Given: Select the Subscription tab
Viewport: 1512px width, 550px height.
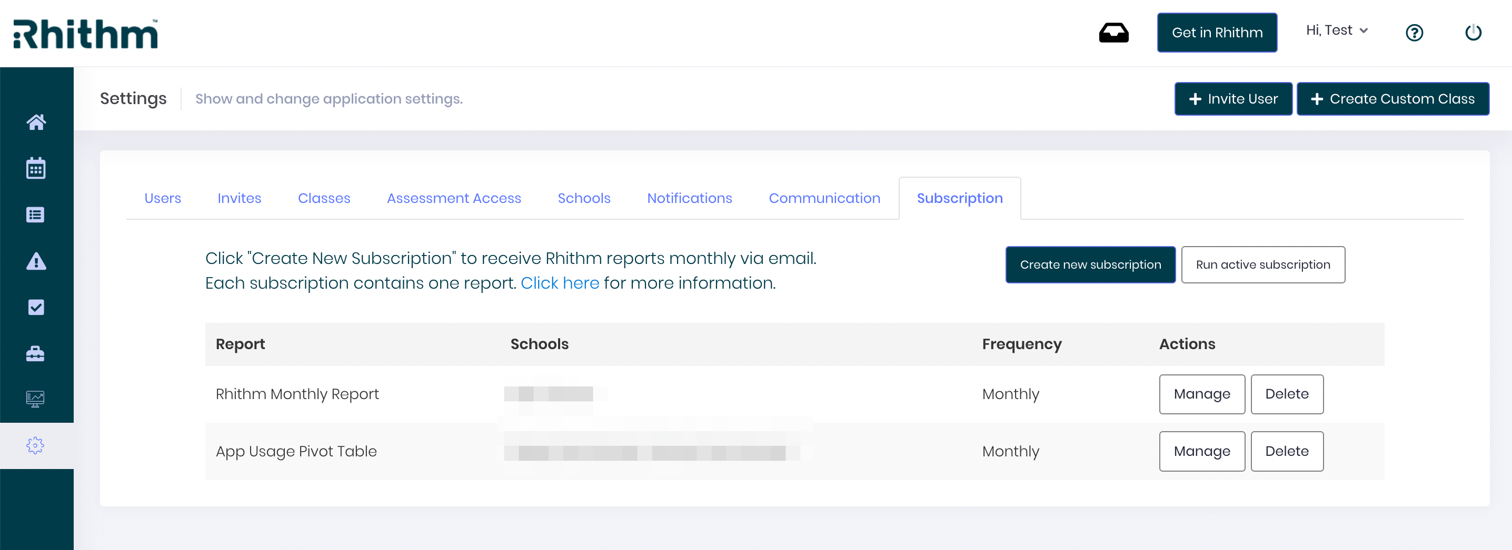Looking at the screenshot, I should pos(960,198).
